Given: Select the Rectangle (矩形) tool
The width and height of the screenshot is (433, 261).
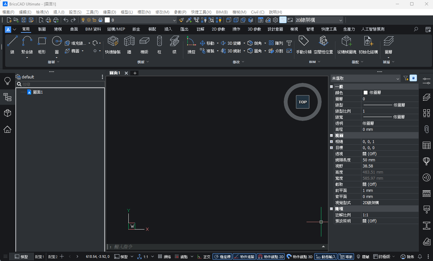Looking at the screenshot, I should (42, 45).
